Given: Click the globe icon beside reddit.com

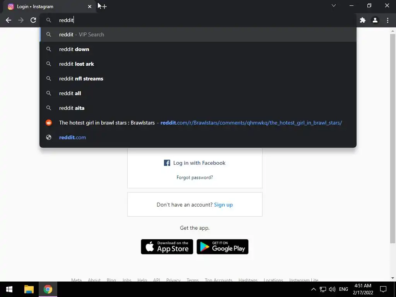Looking at the screenshot, I should tap(49, 137).
